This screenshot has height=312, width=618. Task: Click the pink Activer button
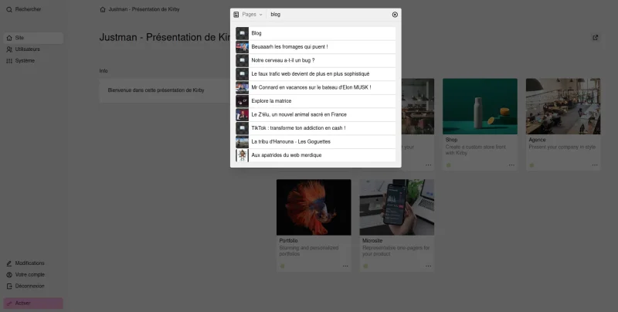coord(33,304)
